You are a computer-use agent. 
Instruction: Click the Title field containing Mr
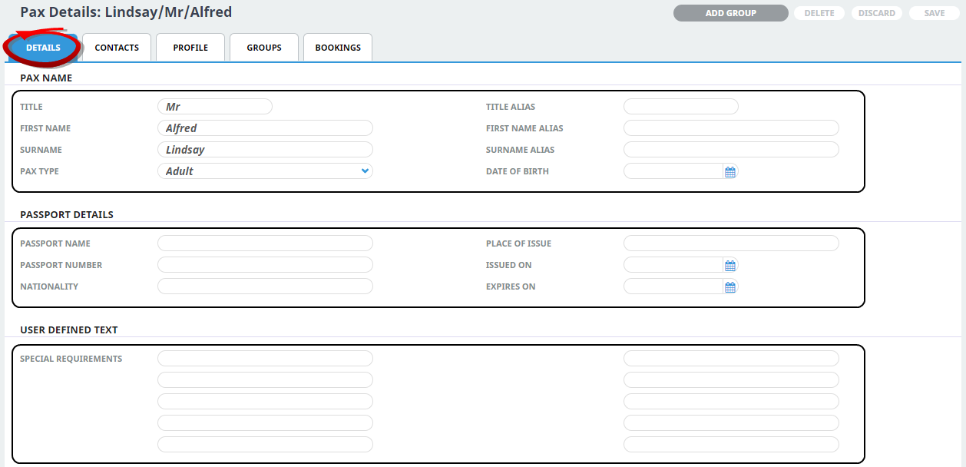point(215,107)
